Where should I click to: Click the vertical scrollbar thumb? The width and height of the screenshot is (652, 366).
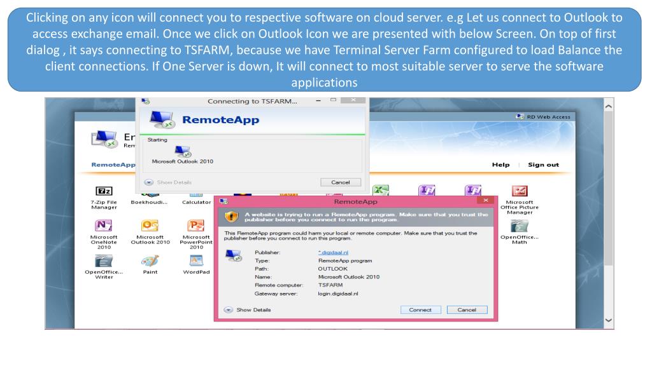[x=608, y=189]
